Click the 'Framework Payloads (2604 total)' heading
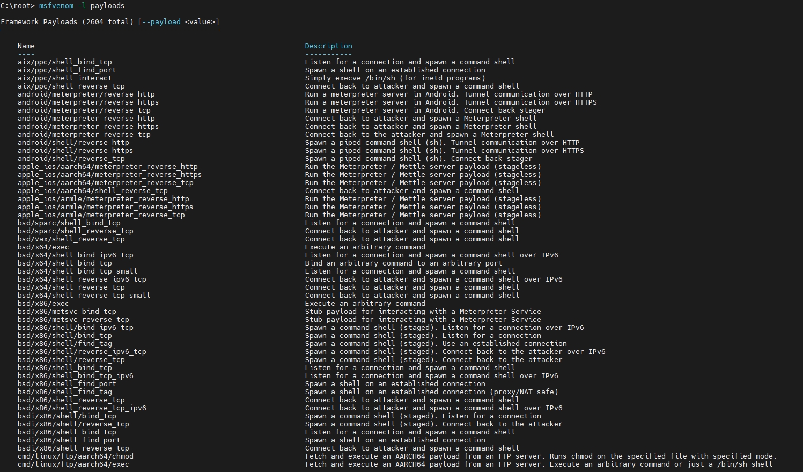The image size is (803, 472). (67, 22)
